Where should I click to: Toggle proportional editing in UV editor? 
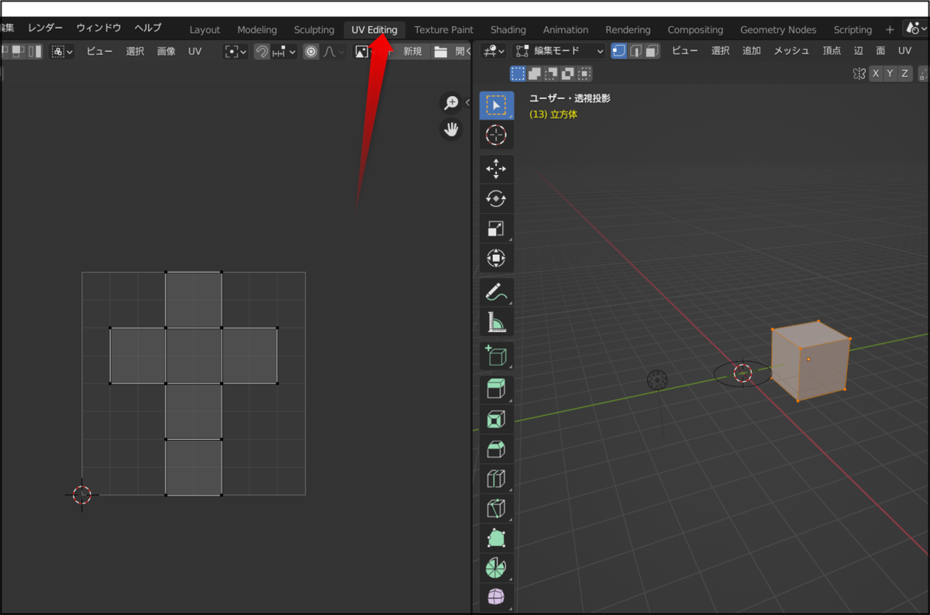pos(312,52)
